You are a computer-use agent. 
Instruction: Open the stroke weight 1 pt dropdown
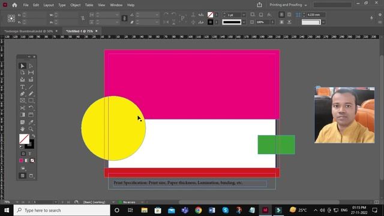point(244,15)
